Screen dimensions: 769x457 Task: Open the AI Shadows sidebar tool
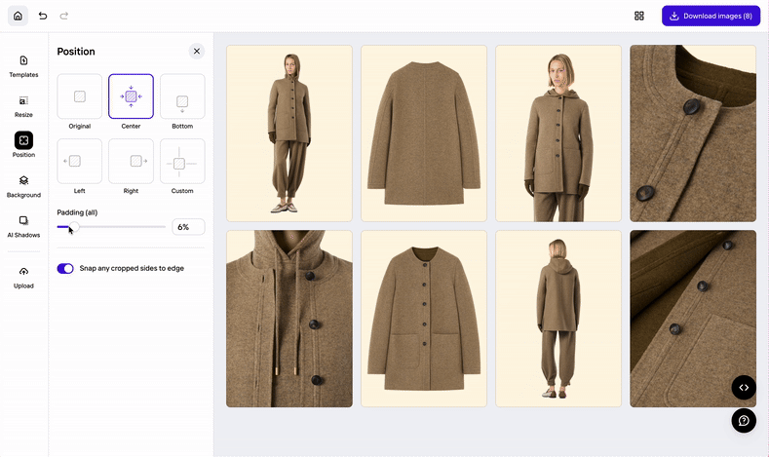23,226
